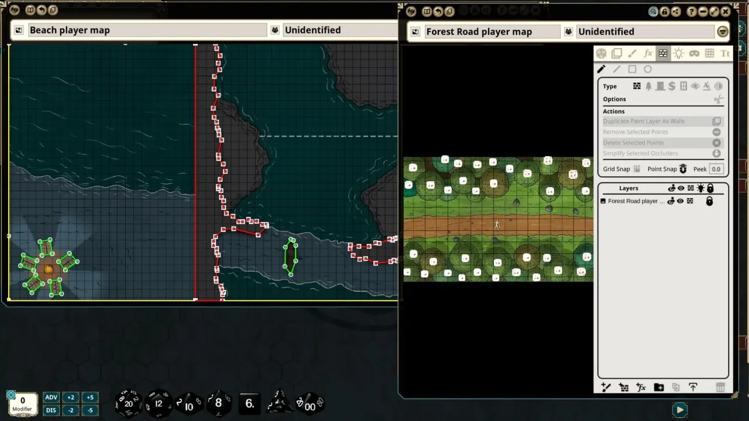Click the play button at bottom right
749x421 pixels.
point(679,410)
